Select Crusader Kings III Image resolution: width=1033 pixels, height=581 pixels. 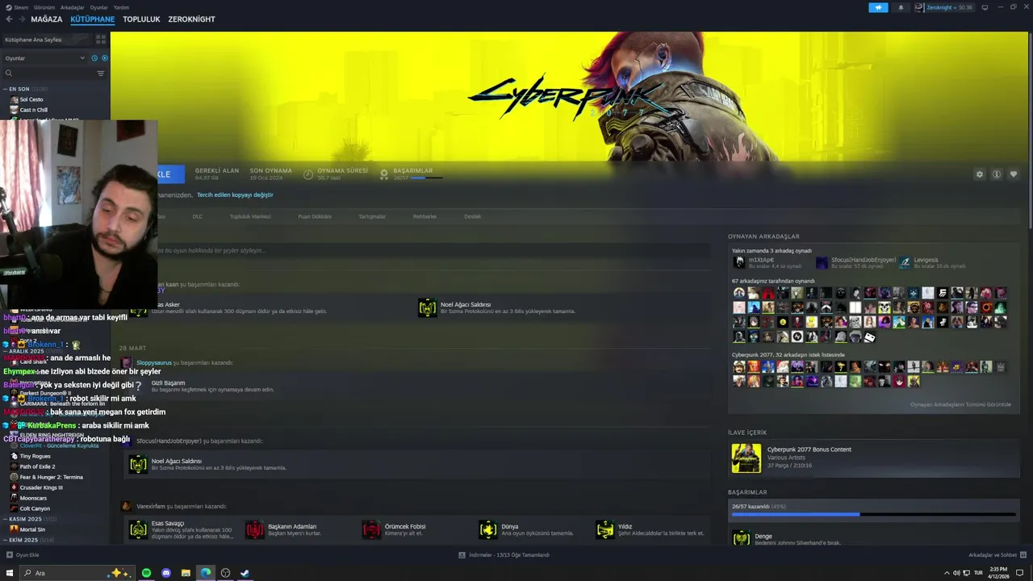pyautogui.click(x=40, y=487)
